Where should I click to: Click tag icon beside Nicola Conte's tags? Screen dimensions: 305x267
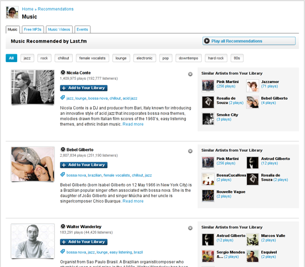point(63,97)
